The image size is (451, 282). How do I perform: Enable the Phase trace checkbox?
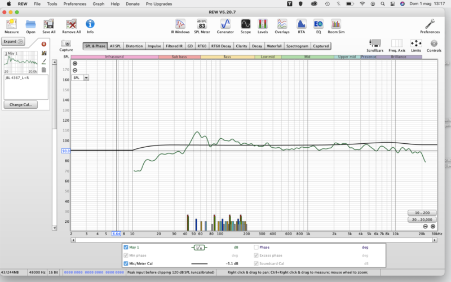pos(257,247)
